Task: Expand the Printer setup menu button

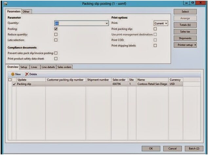Action: click(x=185, y=45)
